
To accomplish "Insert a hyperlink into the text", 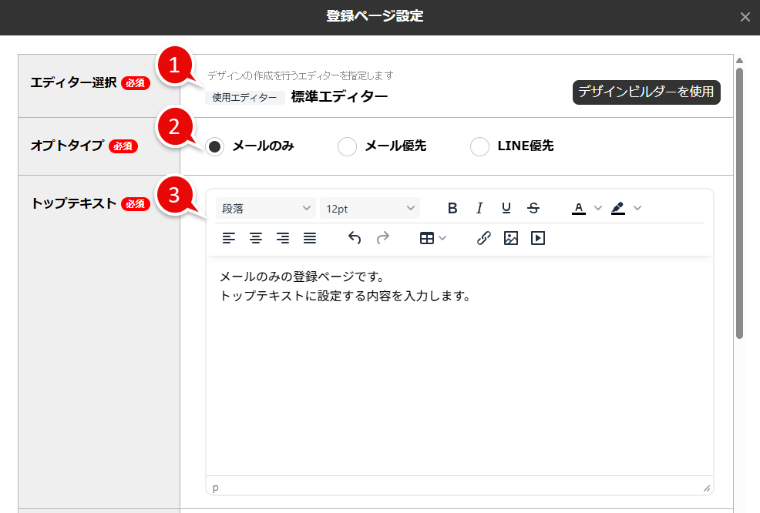I will click(x=483, y=238).
